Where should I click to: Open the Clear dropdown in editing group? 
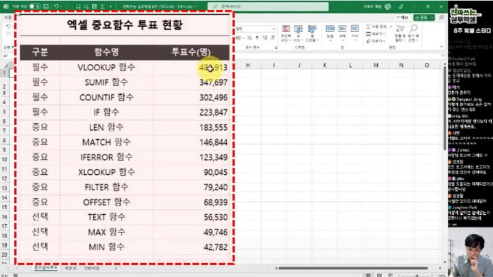pyautogui.click(x=375, y=41)
